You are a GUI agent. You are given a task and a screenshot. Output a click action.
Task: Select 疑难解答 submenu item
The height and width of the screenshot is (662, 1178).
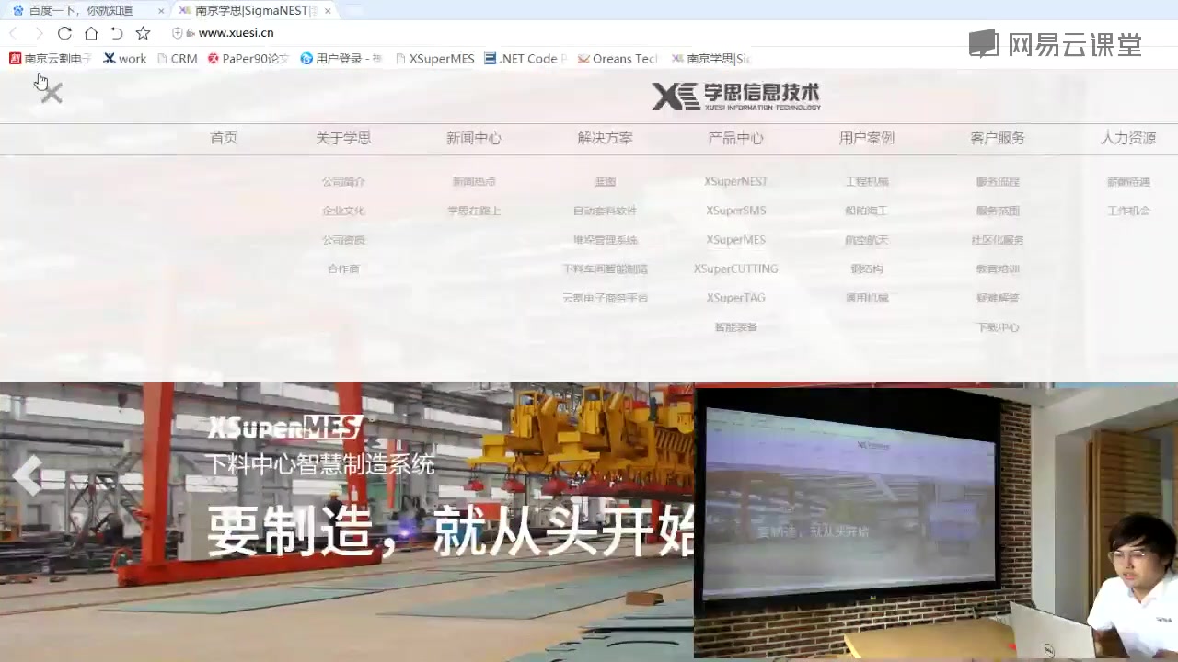998,298
